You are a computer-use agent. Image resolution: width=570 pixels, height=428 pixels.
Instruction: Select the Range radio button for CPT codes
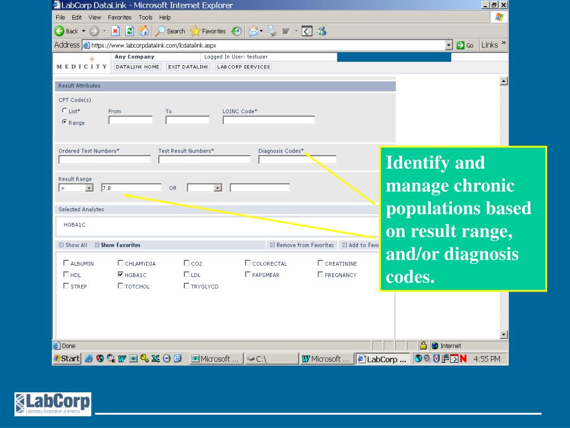tap(65, 122)
